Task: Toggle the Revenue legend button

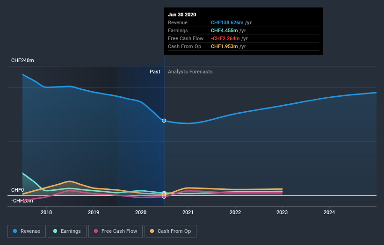Action: [x=27, y=231]
